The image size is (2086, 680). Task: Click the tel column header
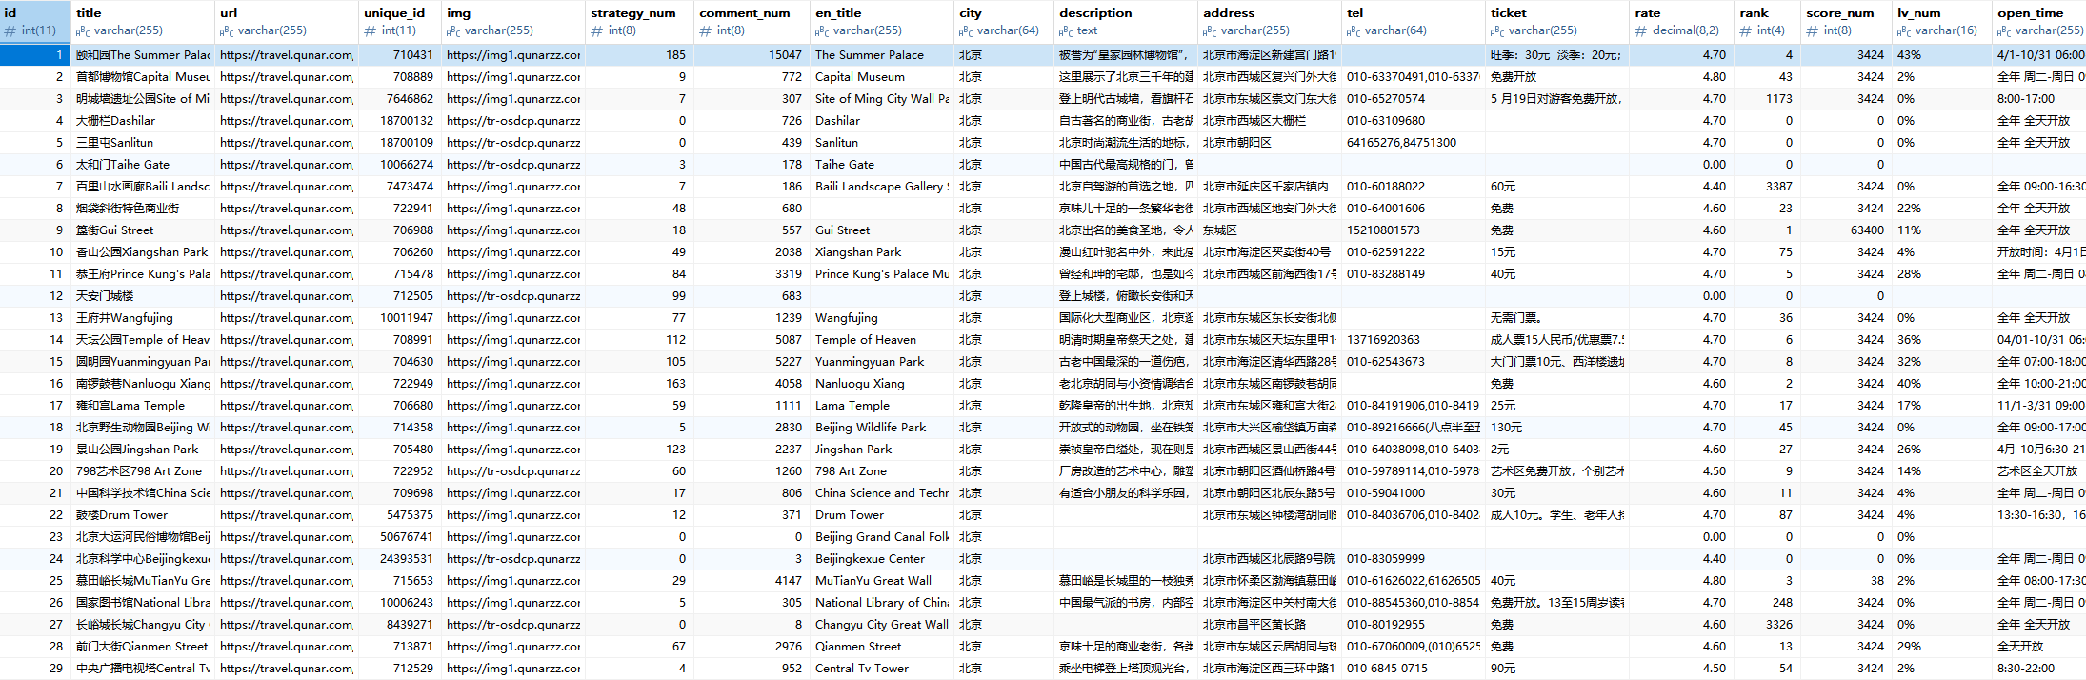[x=1413, y=21]
